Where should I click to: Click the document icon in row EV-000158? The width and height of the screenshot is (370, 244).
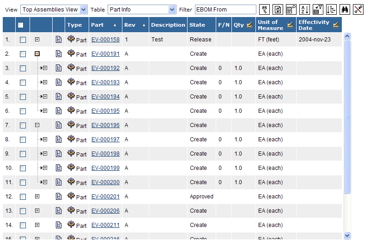59,40
